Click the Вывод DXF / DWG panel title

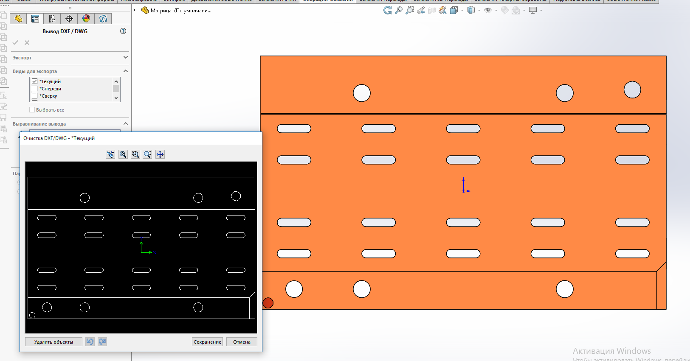click(65, 31)
